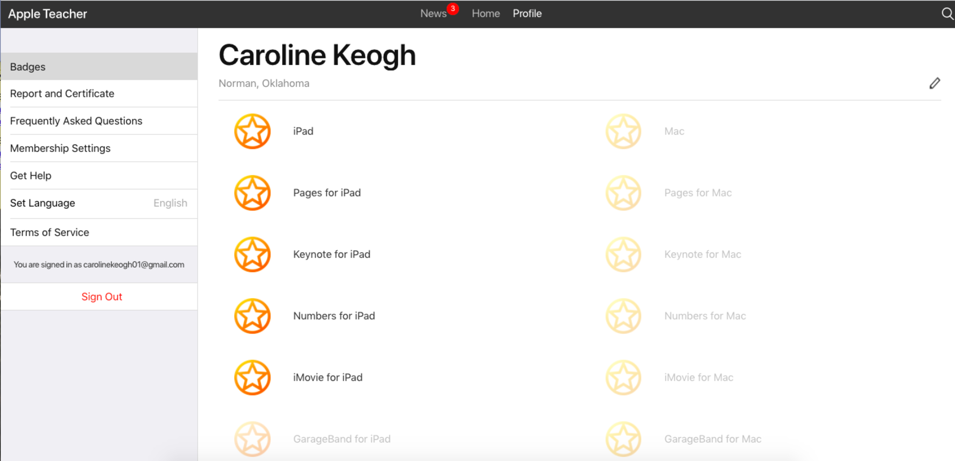The height and width of the screenshot is (461, 955).
Task: Click the iPad badge star icon
Action: (x=252, y=131)
